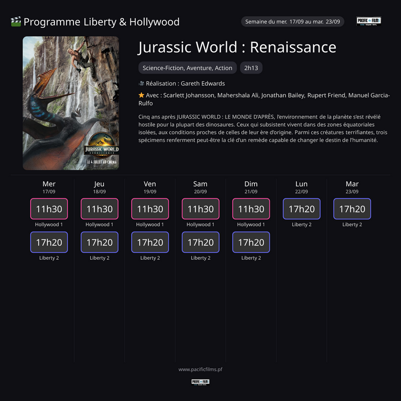Select Saturday 20/09 11h30 Hollywood 1 showtime
The image size is (401, 401).
200,209
